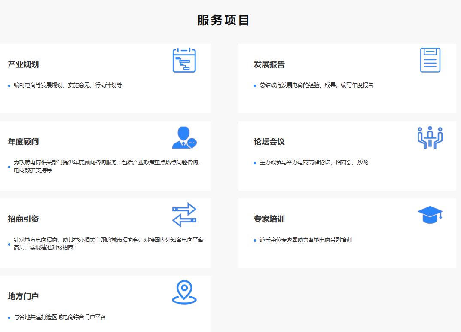The image size is (461, 332).
Task: Click the 地方门户 title
Action: coord(24,296)
